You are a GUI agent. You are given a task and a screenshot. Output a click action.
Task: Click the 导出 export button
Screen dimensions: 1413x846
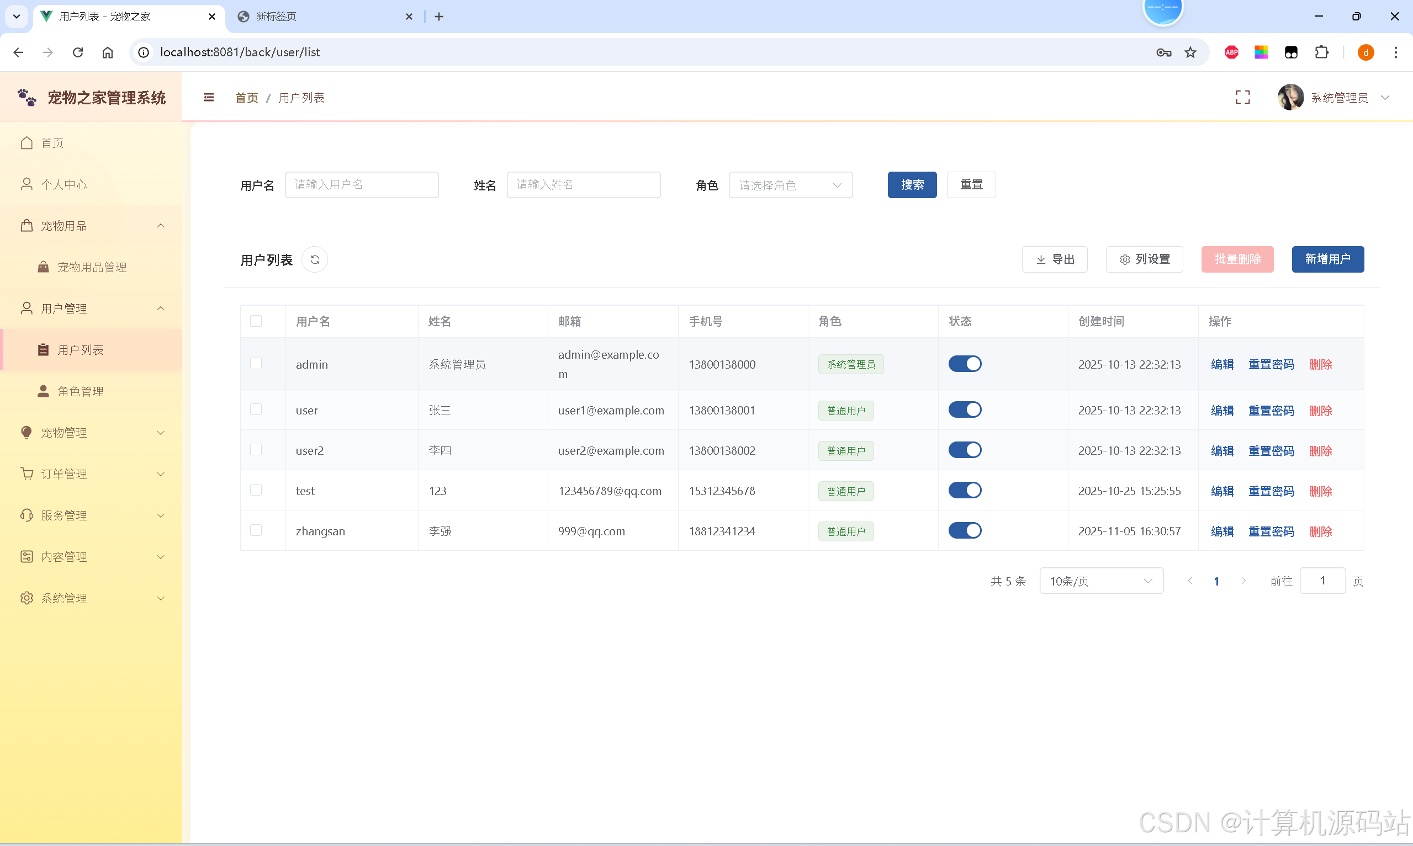(1054, 259)
